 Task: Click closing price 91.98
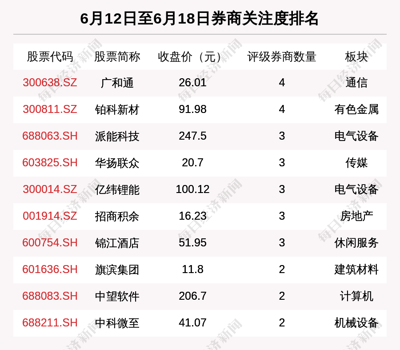(x=192, y=109)
